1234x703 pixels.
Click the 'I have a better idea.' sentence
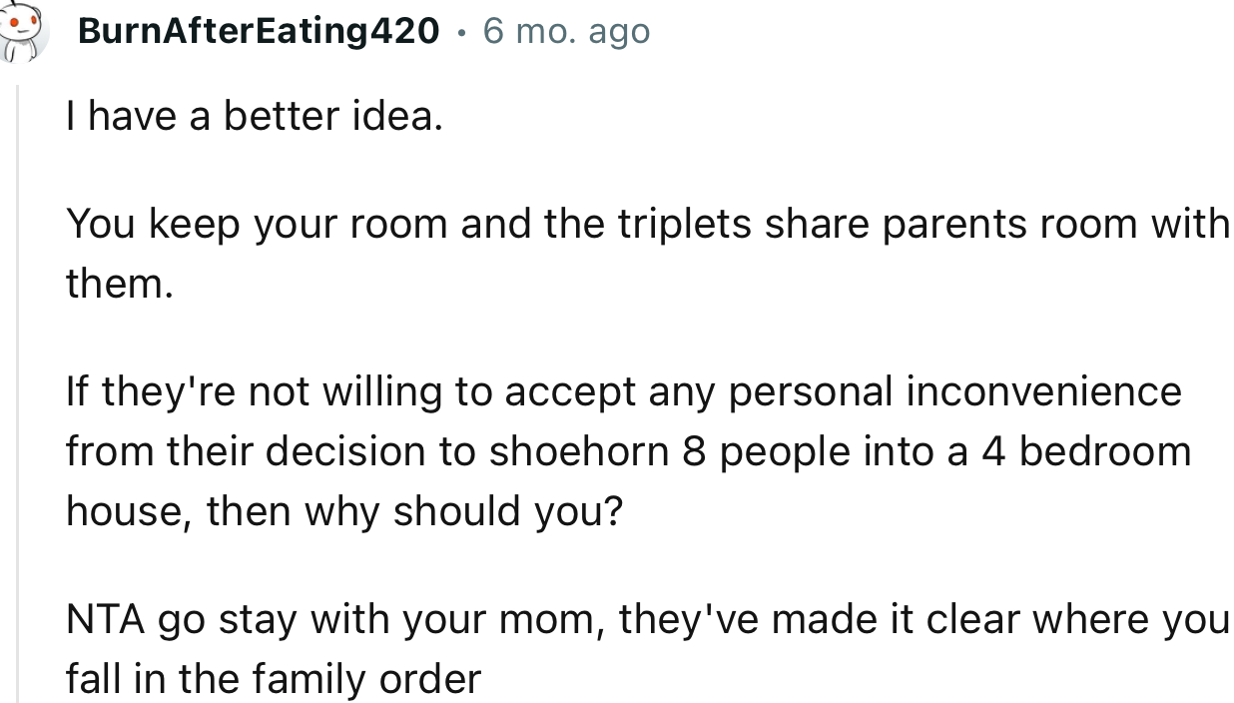tap(254, 118)
